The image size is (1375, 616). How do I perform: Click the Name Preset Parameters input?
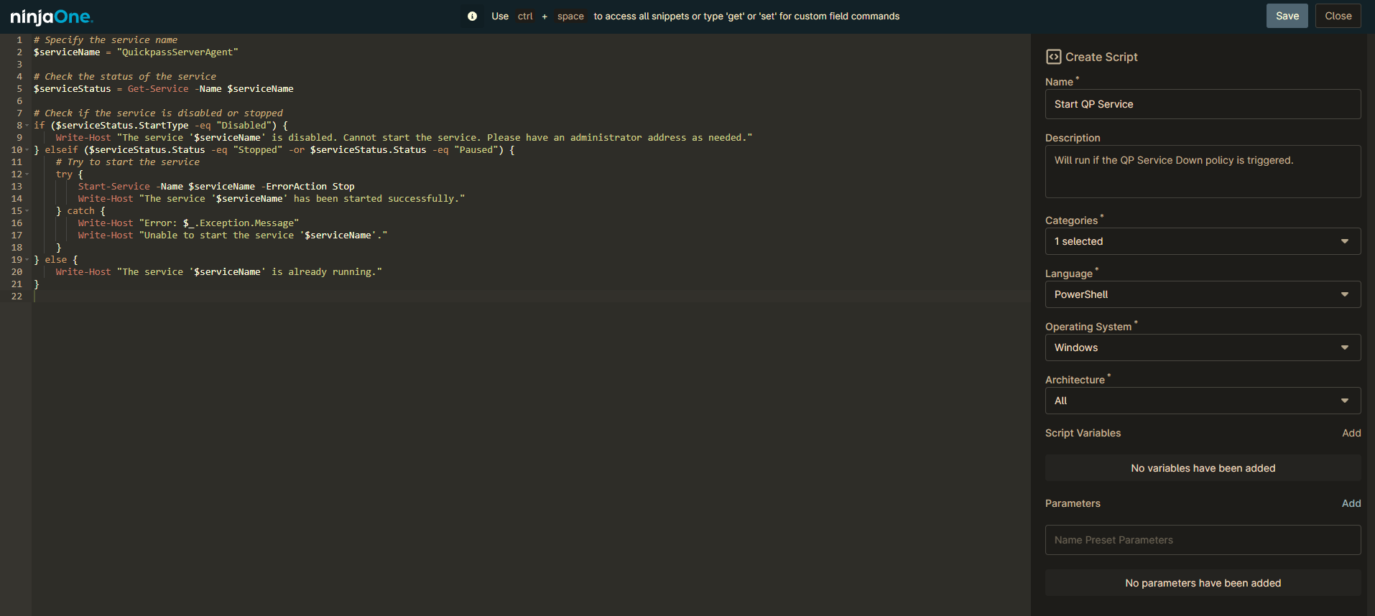[x=1202, y=540]
